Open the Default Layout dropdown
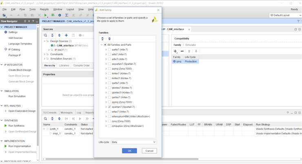The image size is (302, 164). click(x=286, y=15)
